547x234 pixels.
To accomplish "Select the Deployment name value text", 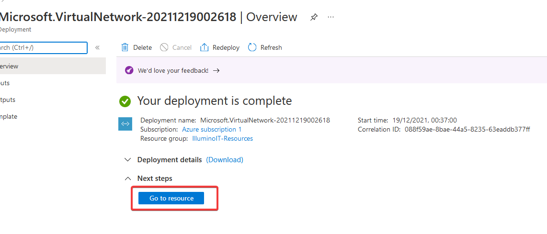I will pyautogui.click(x=265, y=120).
